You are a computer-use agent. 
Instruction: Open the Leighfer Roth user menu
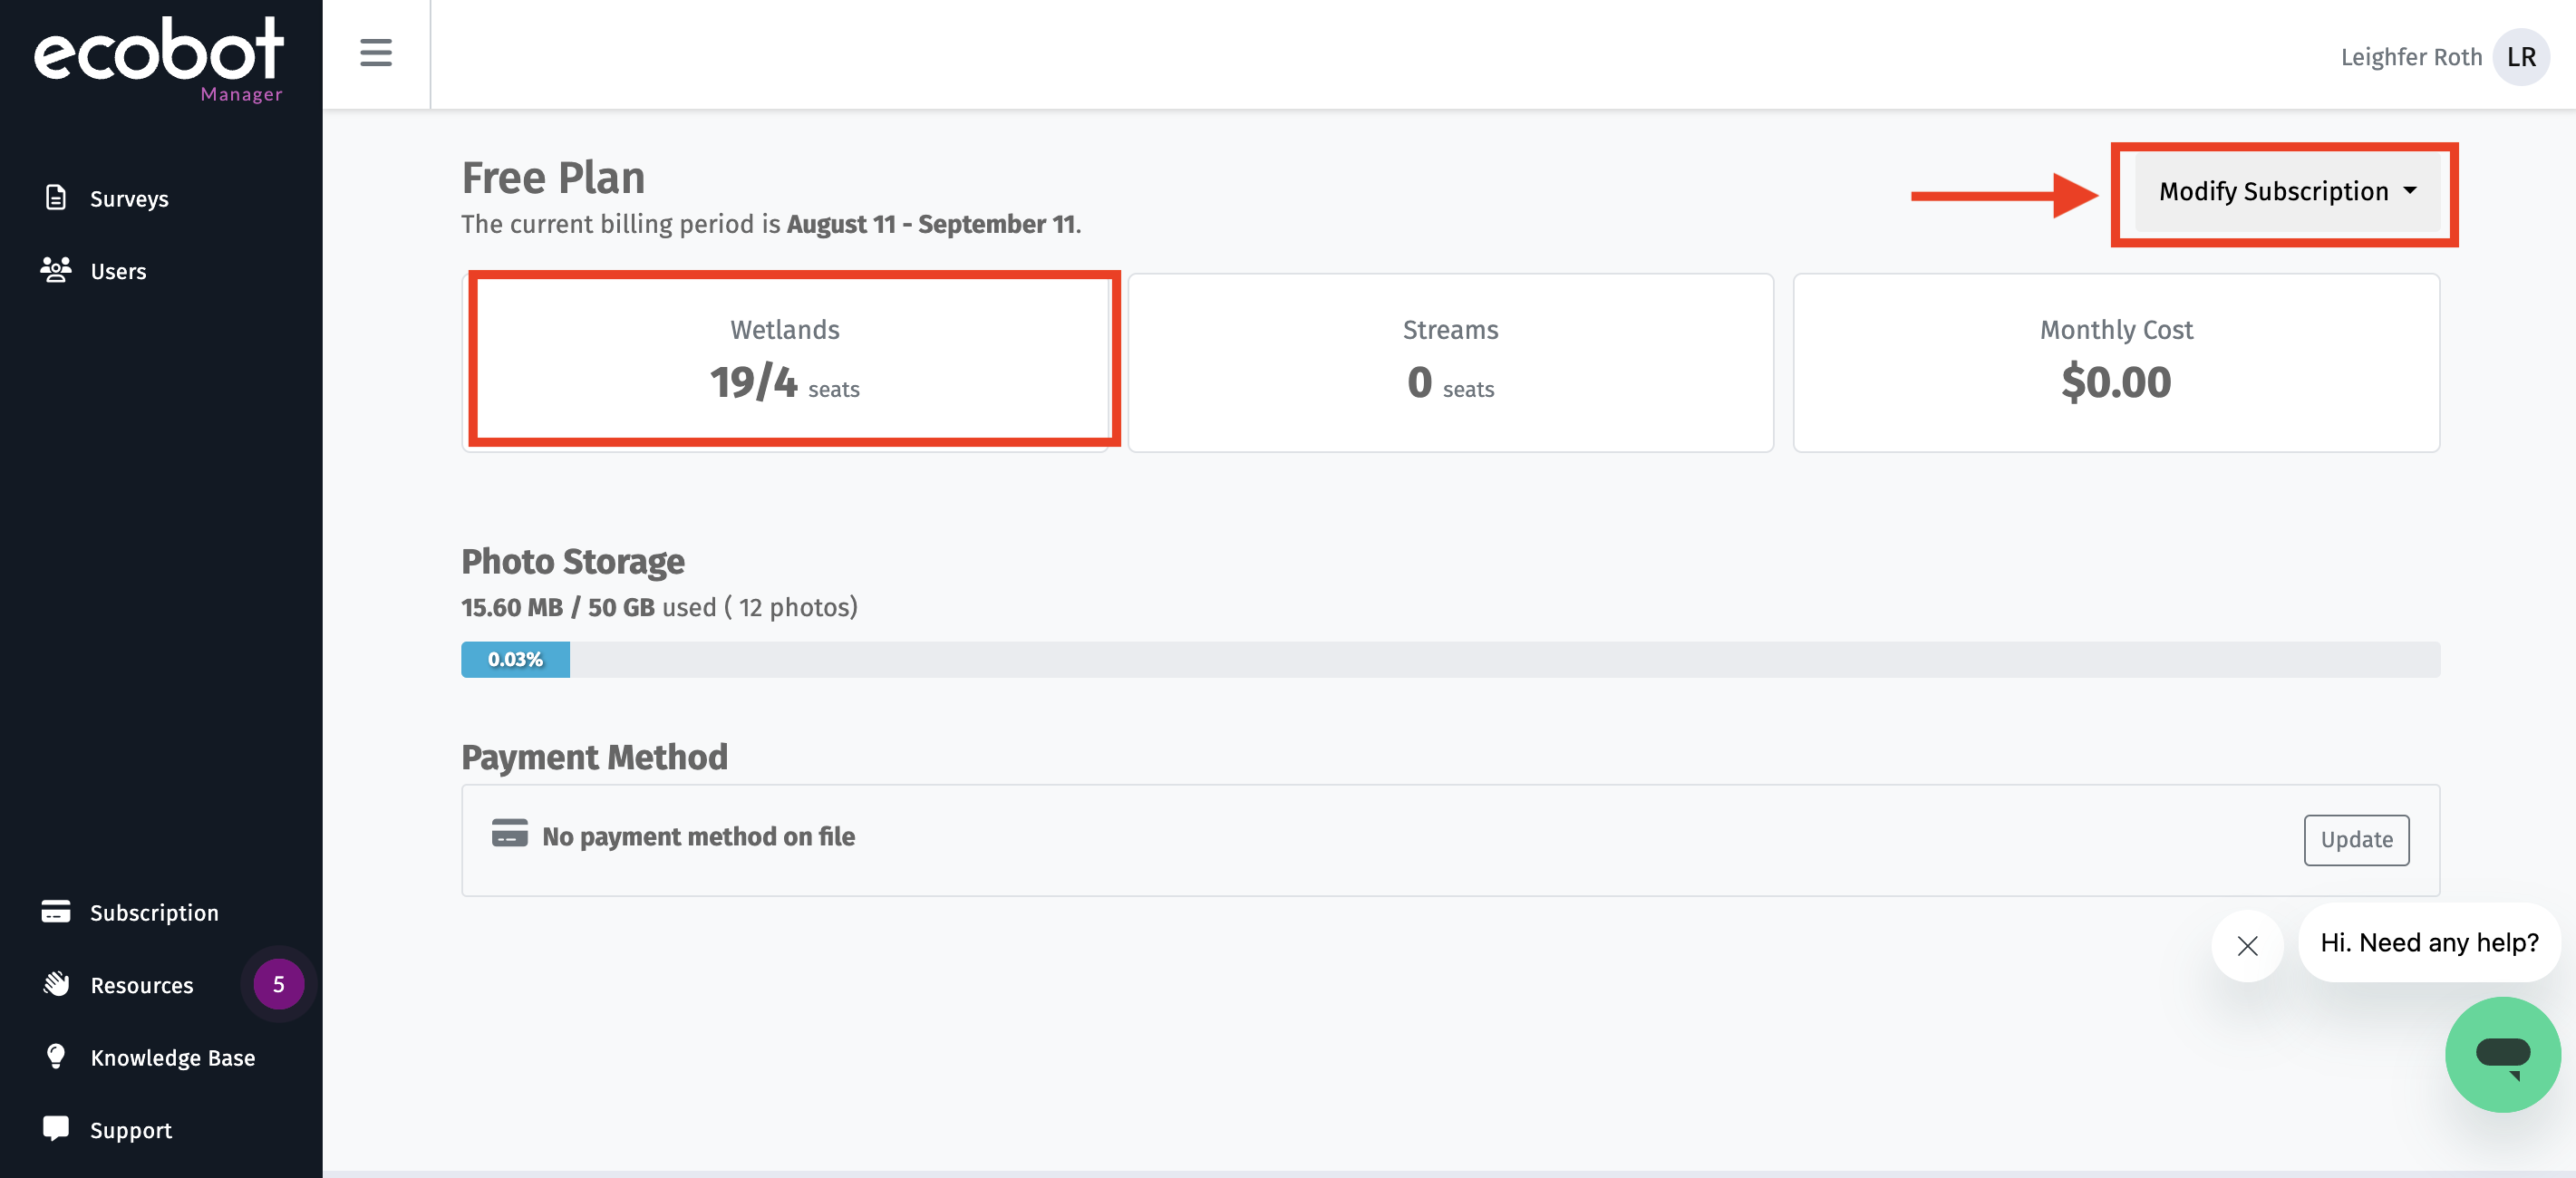pyautogui.click(x=2410, y=57)
